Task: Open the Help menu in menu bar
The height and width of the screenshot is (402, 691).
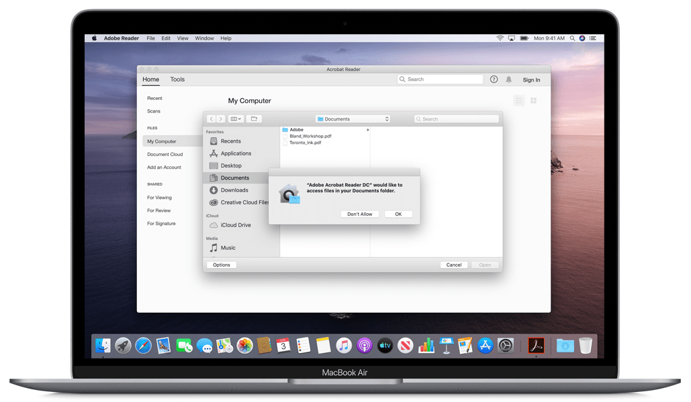Action: tap(226, 38)
